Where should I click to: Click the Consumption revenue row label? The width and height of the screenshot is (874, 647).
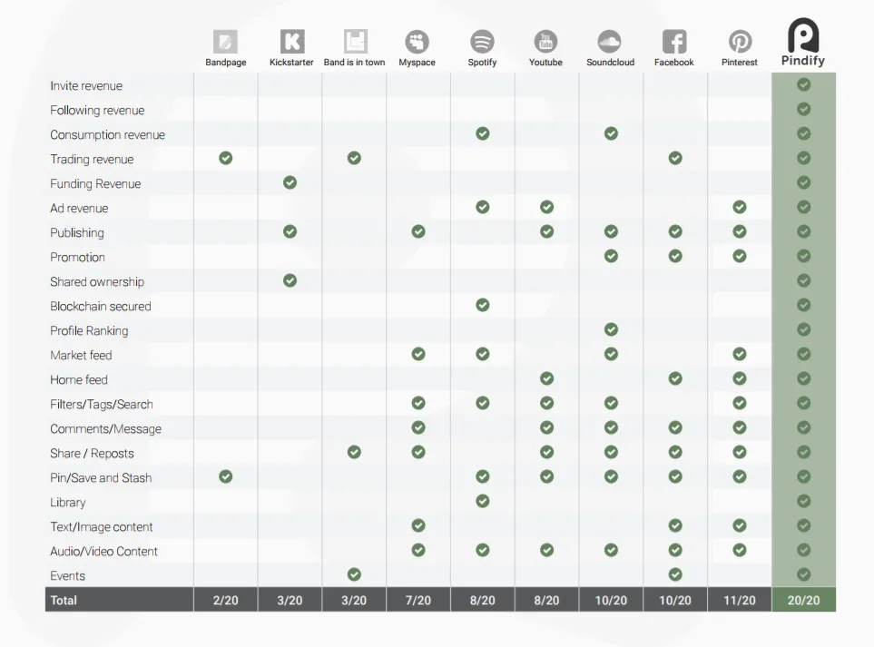point(108,135)
